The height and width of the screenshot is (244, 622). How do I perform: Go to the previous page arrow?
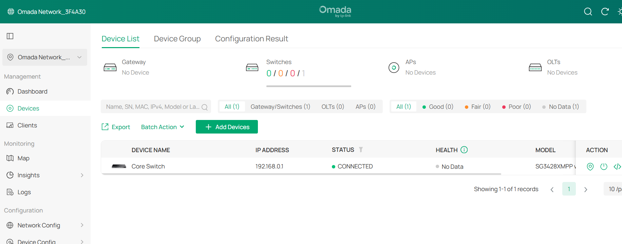click(552, 189)
